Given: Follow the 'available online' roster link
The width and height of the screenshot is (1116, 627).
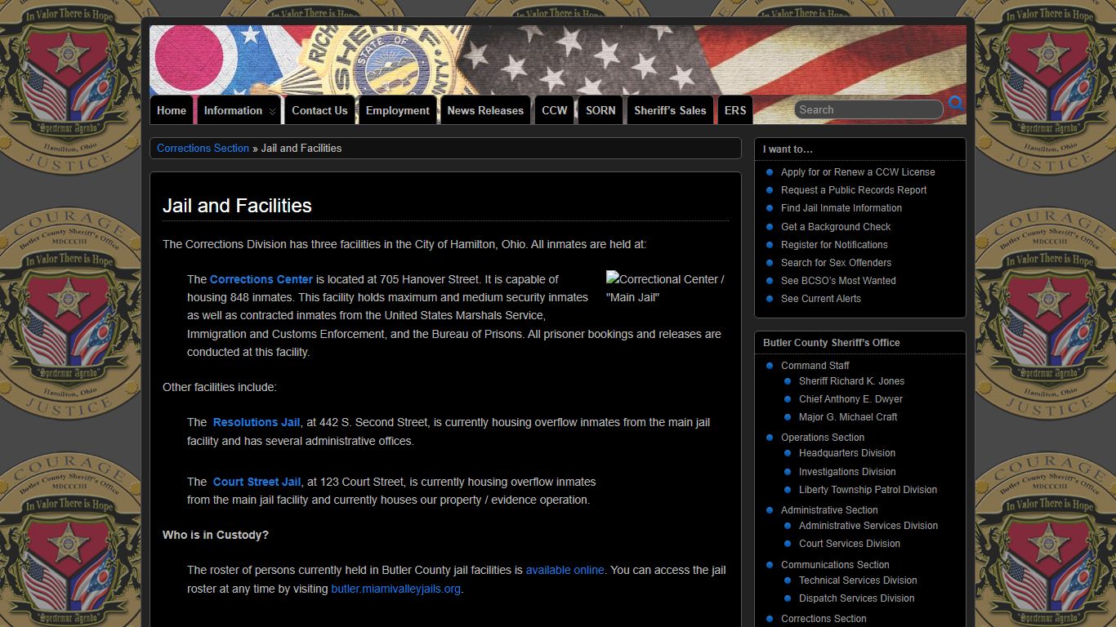Looking at the screenshot, I should 565,570.
